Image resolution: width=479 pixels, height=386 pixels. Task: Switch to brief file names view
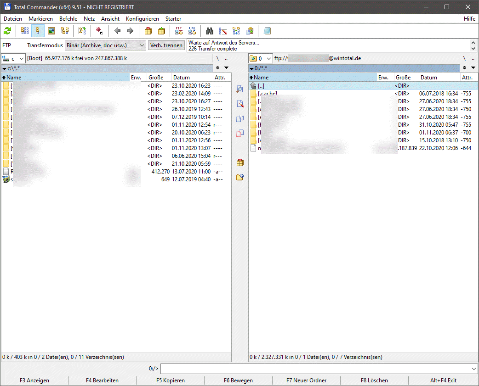25,31
